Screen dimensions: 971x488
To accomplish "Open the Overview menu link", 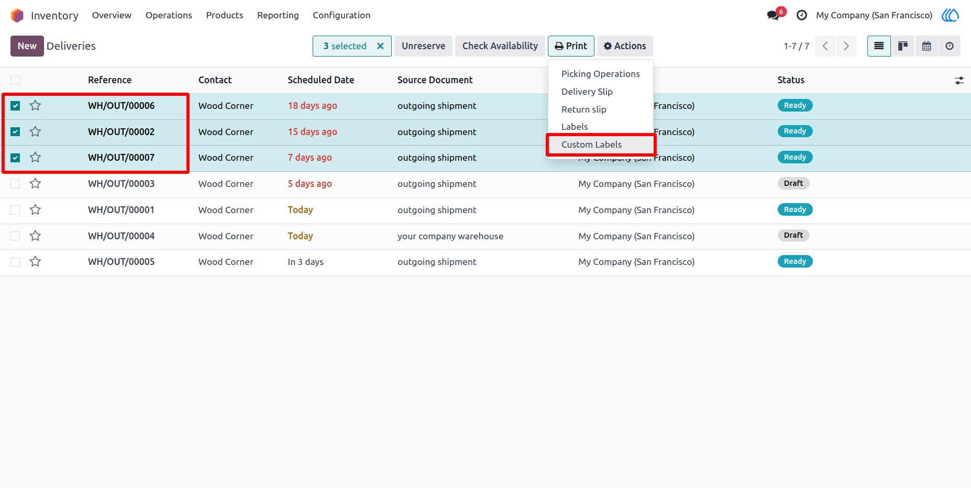I will (x=112, y=16).
